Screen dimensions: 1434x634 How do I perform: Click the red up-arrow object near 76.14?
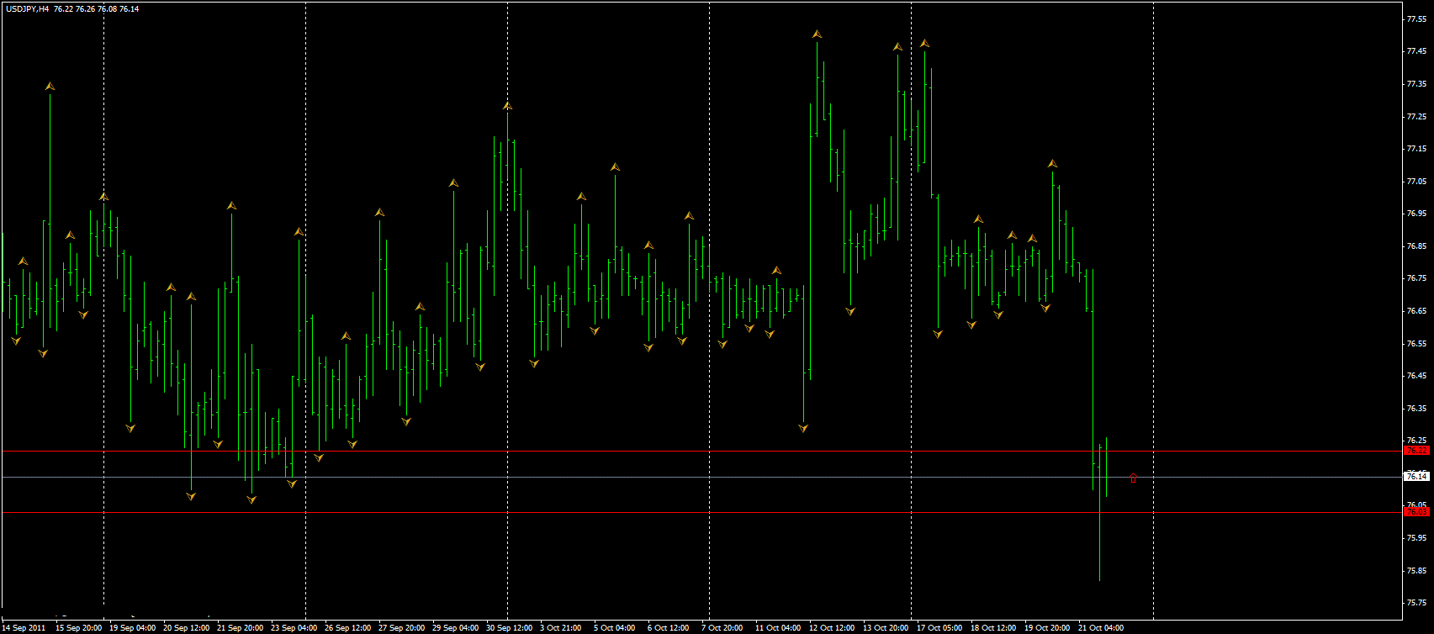click(x=1133, y=478)
